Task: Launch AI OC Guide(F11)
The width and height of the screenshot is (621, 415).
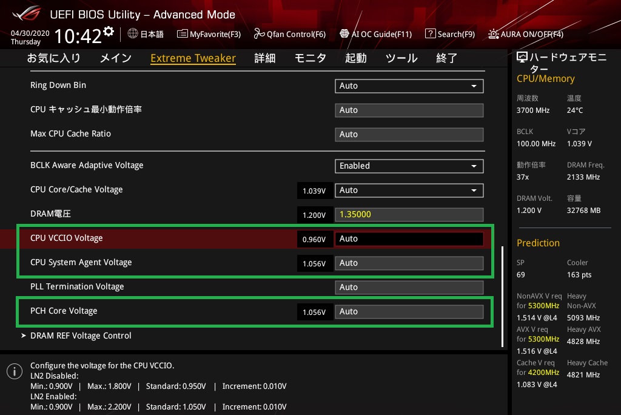Action: 344,34
